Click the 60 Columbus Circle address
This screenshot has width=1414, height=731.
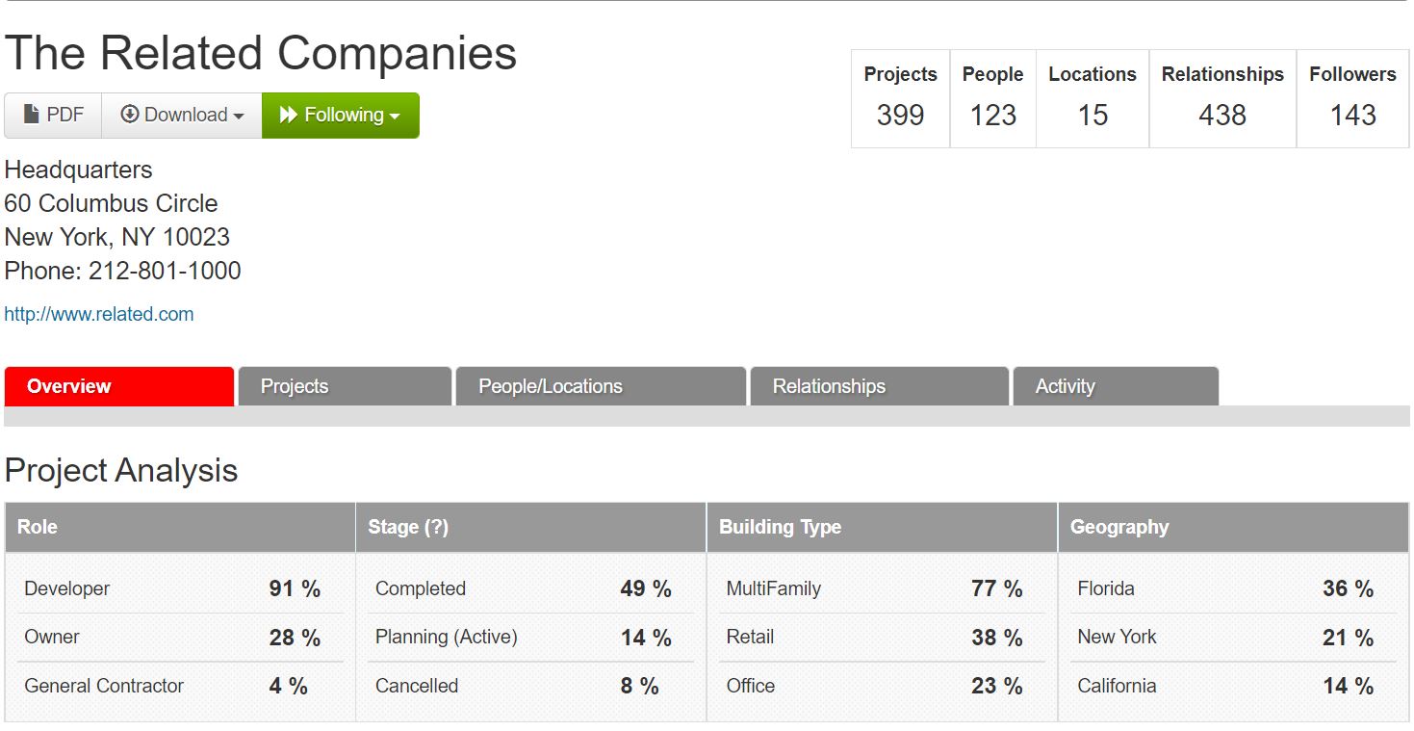coord(111,203)
